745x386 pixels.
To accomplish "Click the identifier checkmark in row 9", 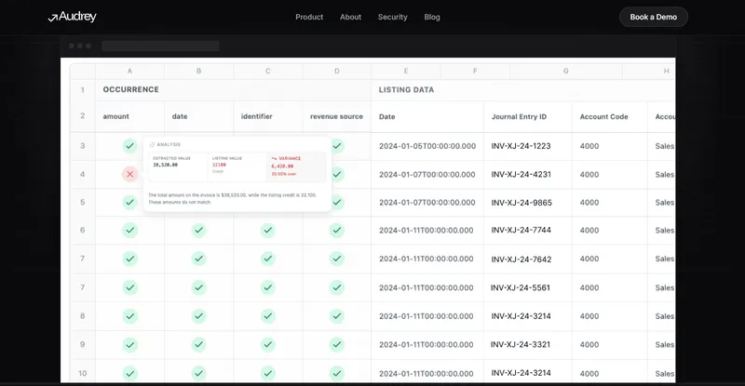I will 268,345.
